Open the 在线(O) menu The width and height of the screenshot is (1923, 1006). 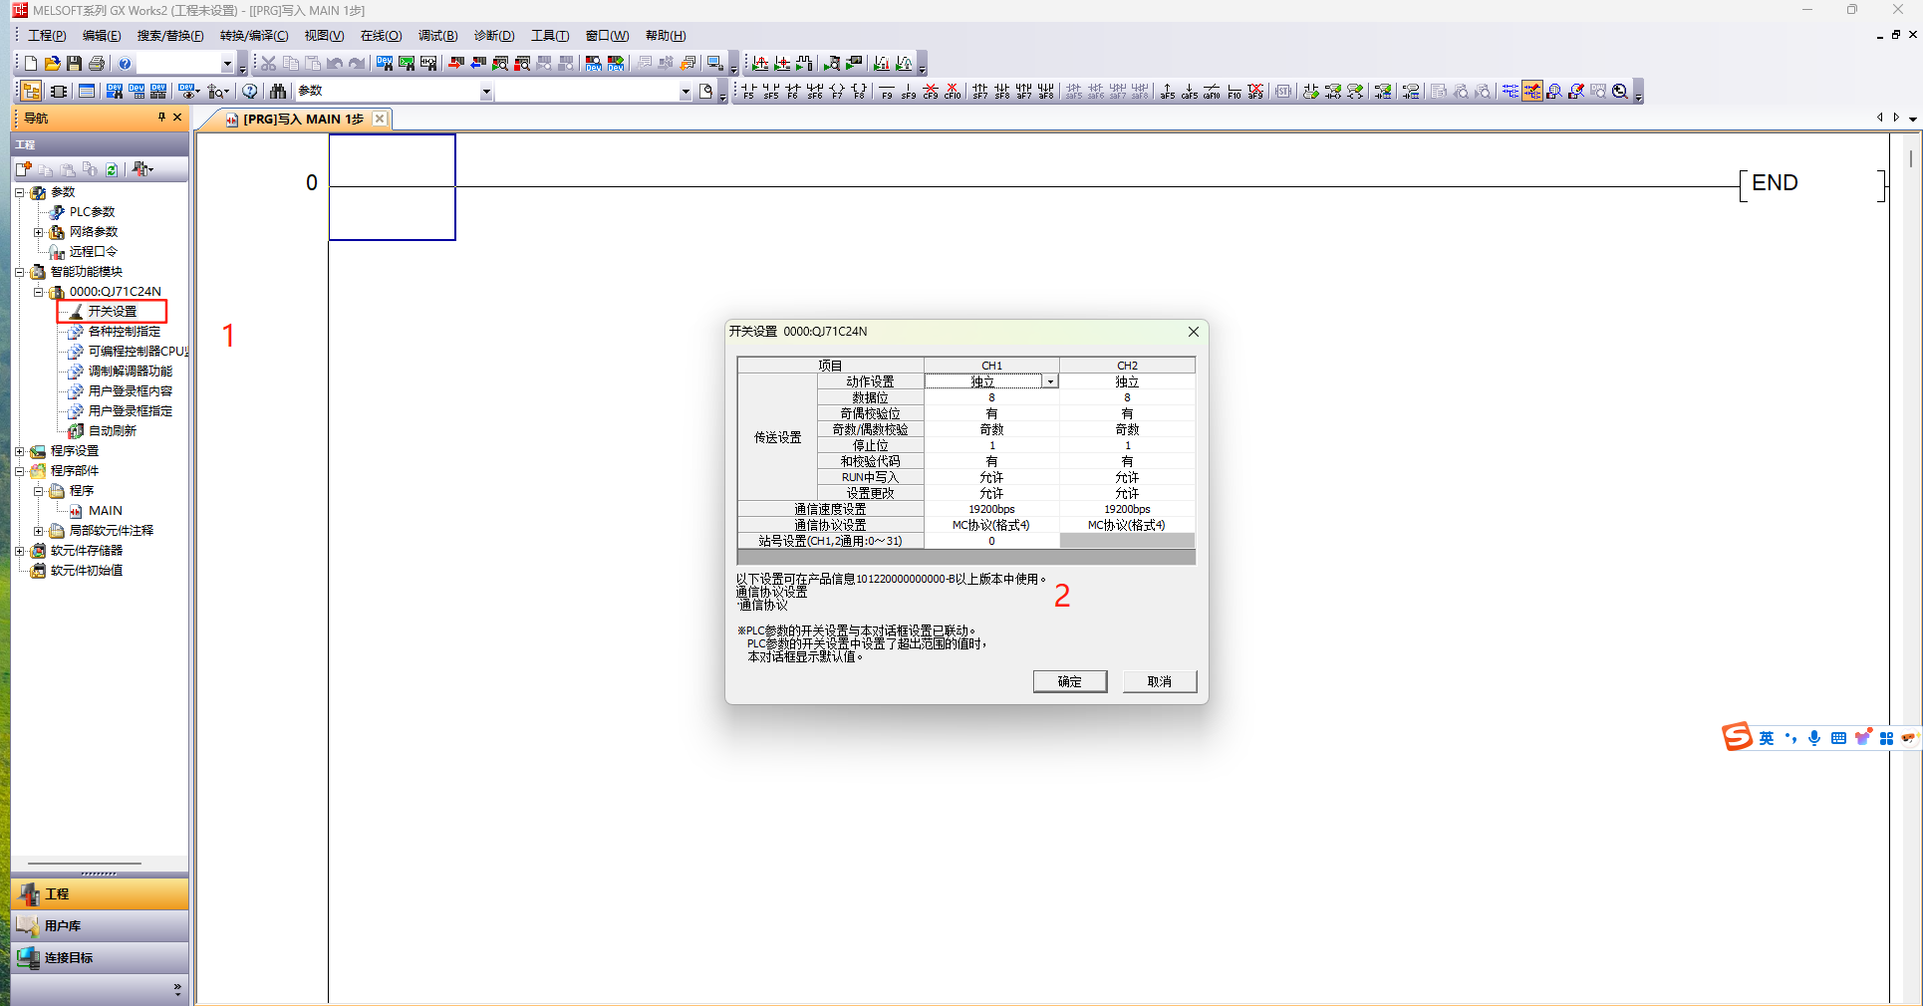[381, 36]
